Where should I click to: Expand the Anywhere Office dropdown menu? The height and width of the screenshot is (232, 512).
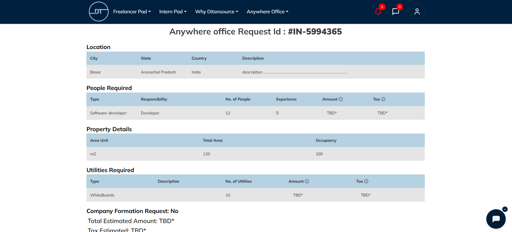click(268, 12)
